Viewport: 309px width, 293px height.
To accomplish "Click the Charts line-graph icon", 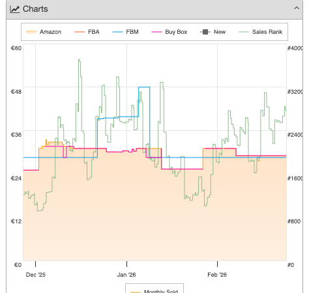I will tap(15, 9).
